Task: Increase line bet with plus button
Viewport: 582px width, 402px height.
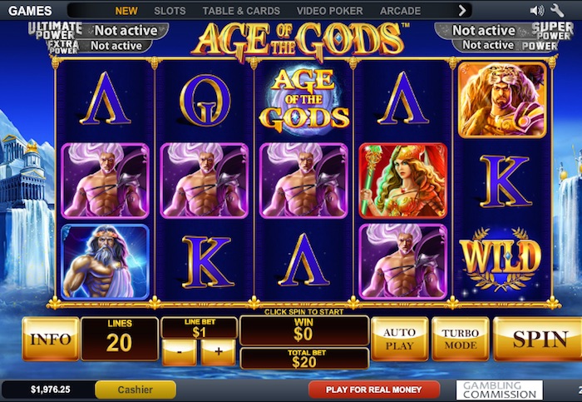Action: click(x=218, y=352)
